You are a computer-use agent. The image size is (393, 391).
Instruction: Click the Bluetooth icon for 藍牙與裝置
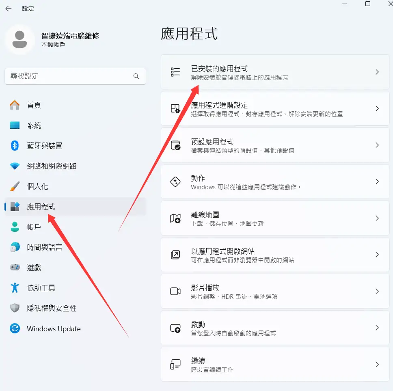coord(15,146)
